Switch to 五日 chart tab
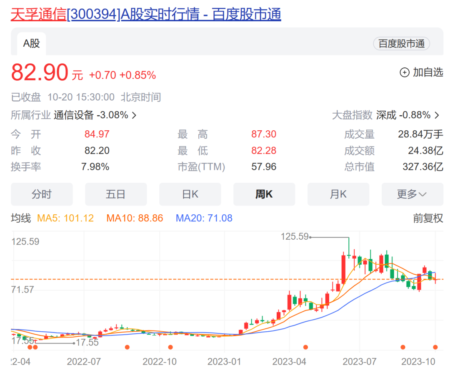 pyautogui.click(x=116, y=194)
